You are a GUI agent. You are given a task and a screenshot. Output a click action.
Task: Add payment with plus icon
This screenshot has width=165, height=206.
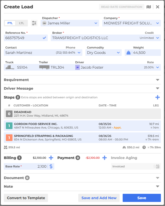[x=105, y=158]
